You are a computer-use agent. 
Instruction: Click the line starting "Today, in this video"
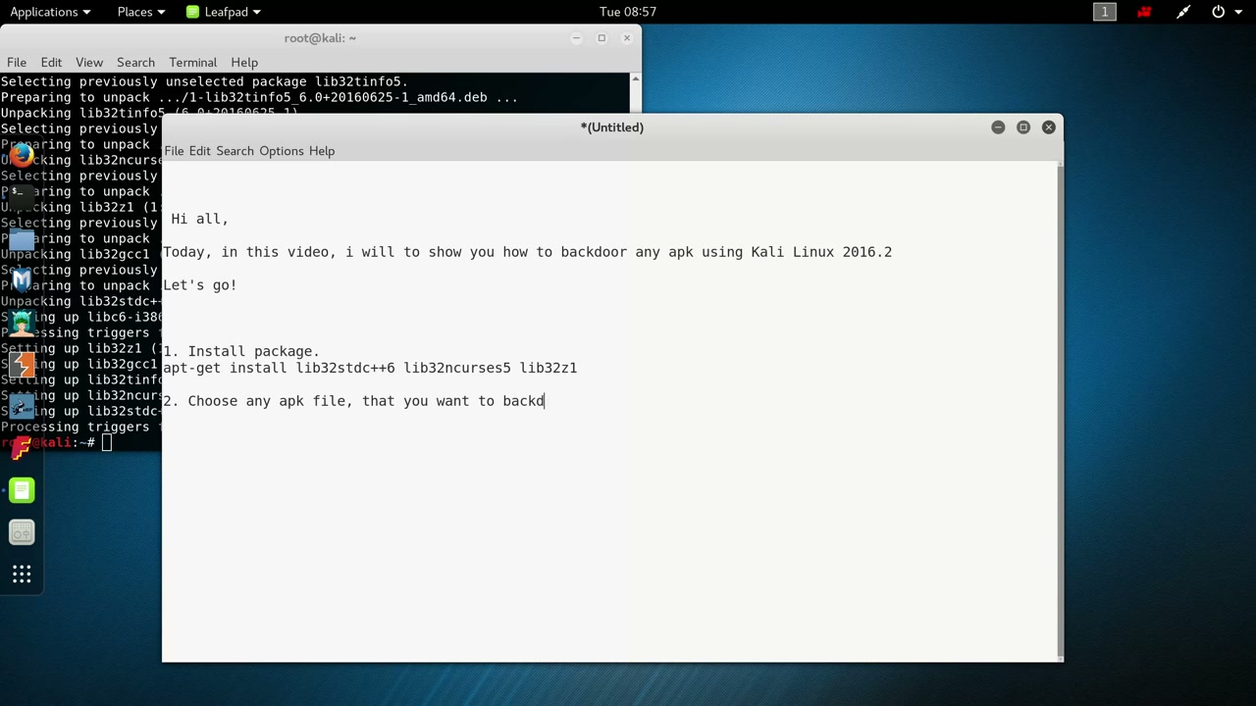tap(527, 252)
